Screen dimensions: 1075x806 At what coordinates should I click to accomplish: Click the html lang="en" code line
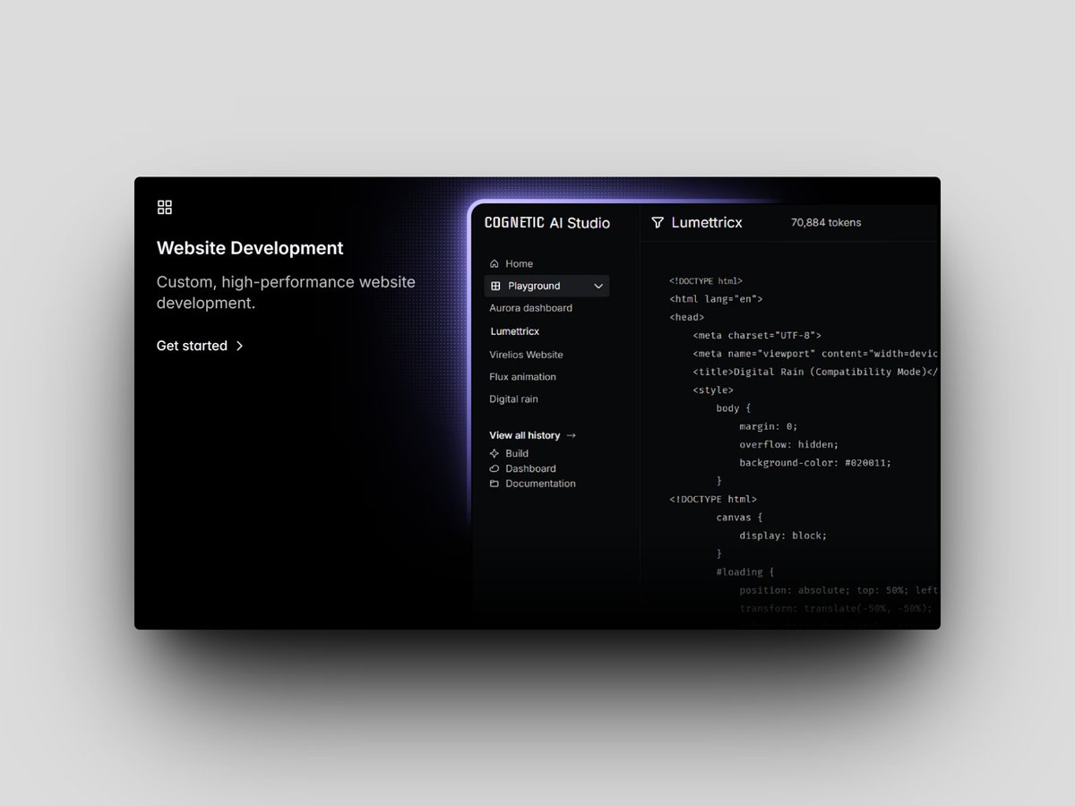pyautogui.click(x=716, y=299)
